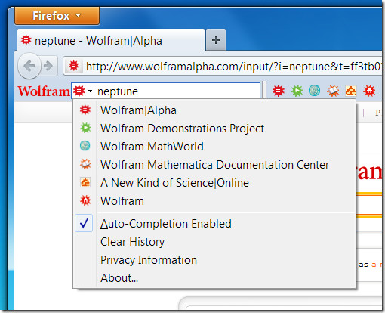Click the toolbar resize grip beside search field
The height and width of the screenshot is (313, 385).
[264, 90]
